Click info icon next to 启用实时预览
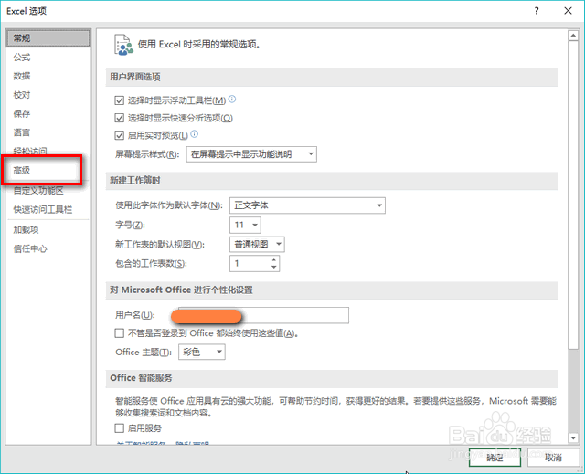585x474 pixels. (x=195, y=134)
